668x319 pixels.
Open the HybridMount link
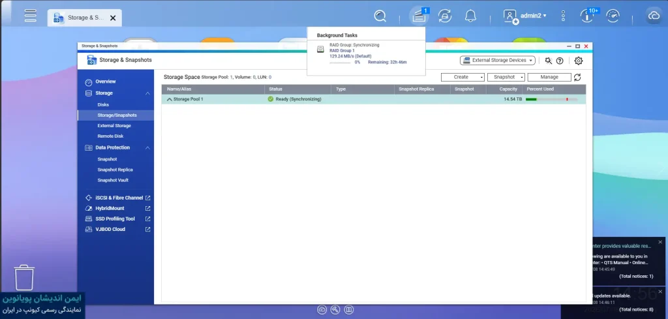coord(110,208)
